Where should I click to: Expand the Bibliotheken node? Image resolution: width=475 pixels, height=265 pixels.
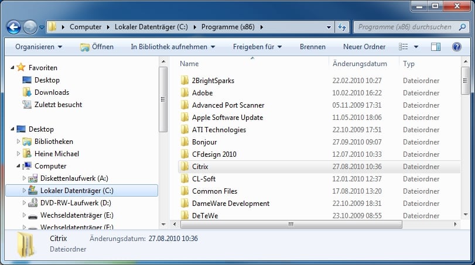[x=18, y=141]
